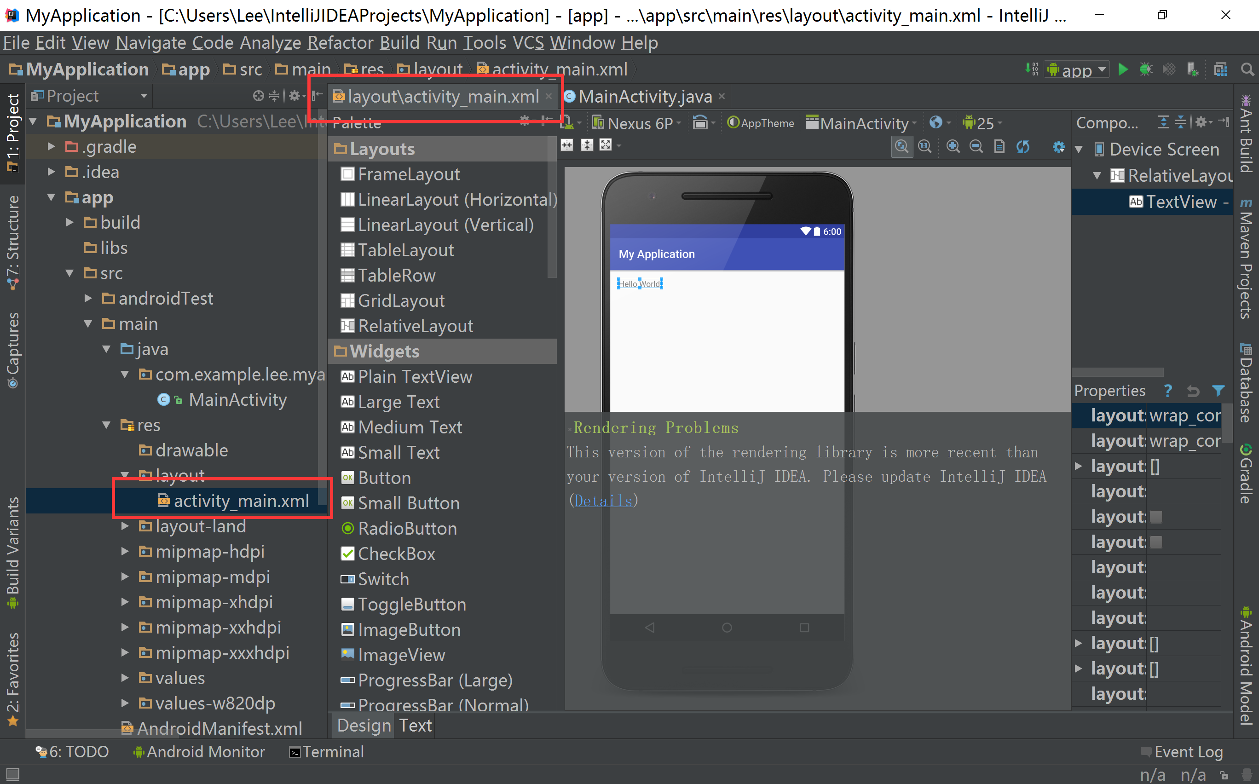The height and width of the screenshot is (784, 1259).
Task: Open the Details link in Rendering Problems
Action: [x=604, y=501]
